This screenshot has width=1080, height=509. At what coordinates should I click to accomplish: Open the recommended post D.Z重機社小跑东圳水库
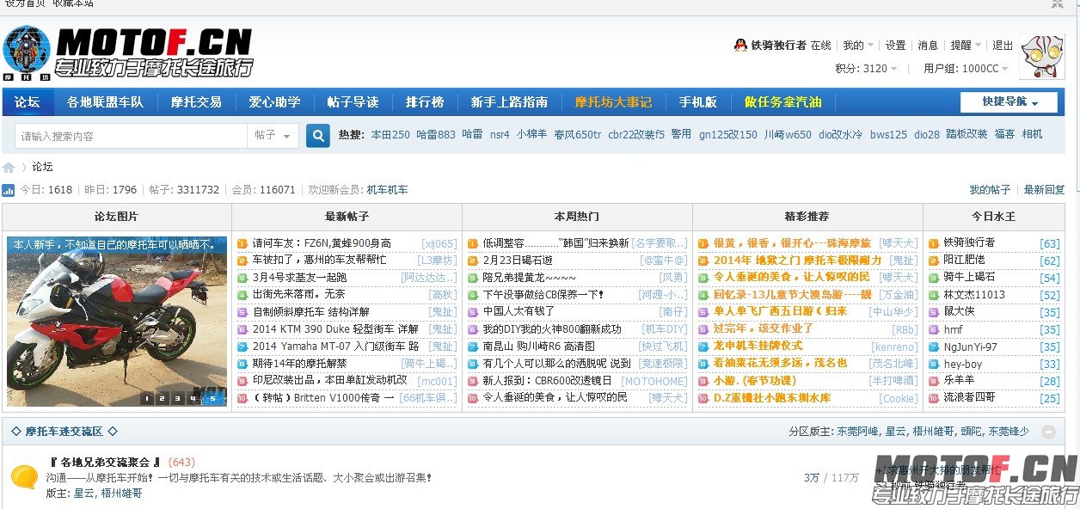[x=771, y=398]
